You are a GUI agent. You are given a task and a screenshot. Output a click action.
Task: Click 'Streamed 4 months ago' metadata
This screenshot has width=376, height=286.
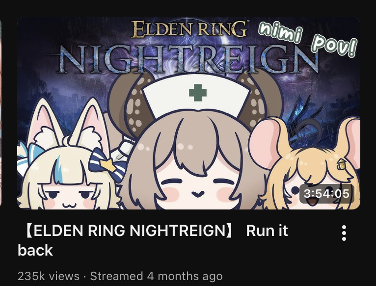point(156,276)
